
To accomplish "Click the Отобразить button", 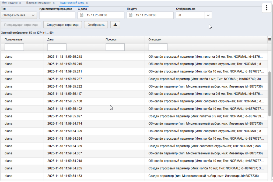I will tap(96, 25).
